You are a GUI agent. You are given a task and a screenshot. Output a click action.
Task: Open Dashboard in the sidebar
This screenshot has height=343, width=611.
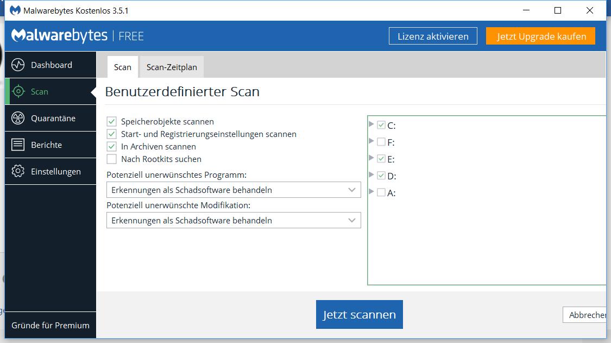[51, 65]
